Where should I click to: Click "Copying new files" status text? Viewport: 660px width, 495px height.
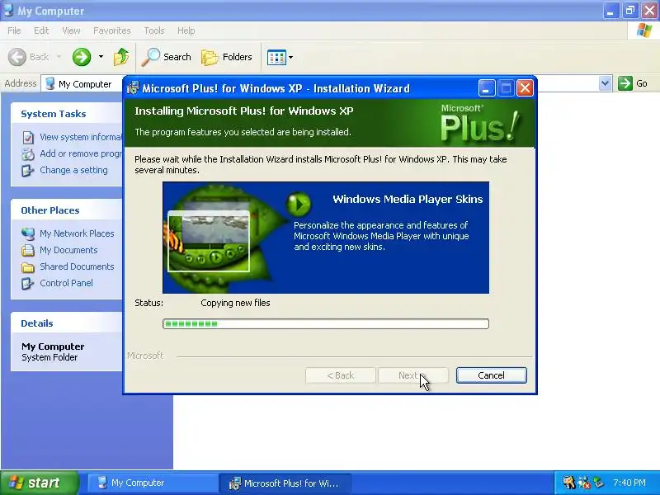pyautogui.click(x=235, y=303)
